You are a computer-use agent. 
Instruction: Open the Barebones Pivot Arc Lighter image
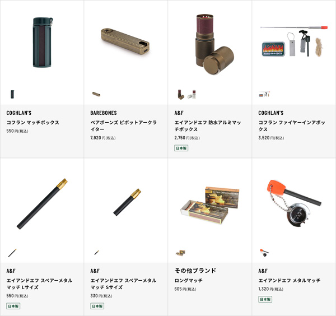click(x=125, y=41)
